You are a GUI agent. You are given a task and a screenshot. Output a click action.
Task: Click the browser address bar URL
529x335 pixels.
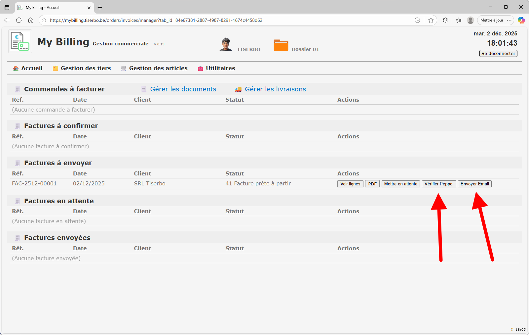pyautogui.click(x=156, y=20)
